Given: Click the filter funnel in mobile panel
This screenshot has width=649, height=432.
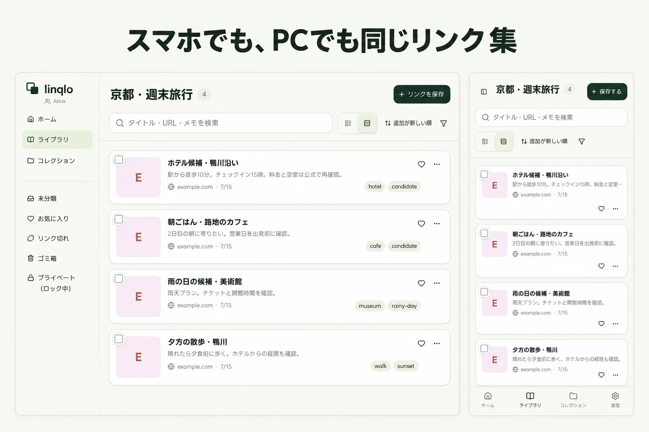Looking at the screenshot, I should (581, 141).
